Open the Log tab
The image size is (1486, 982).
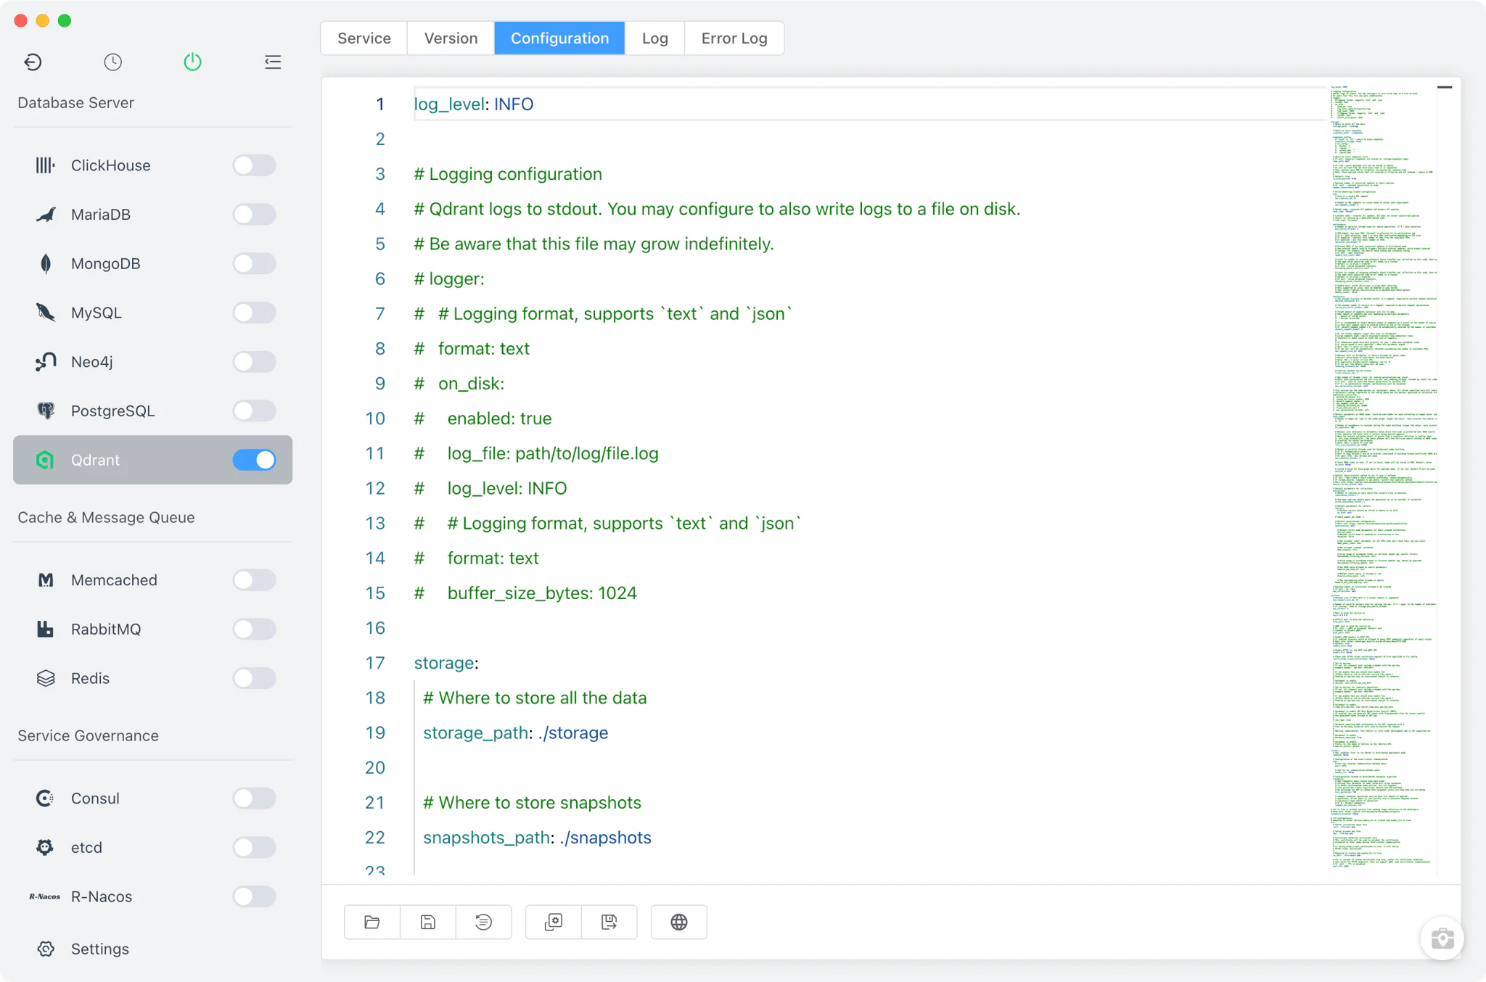pyautogui.click(x=654, y=38)
